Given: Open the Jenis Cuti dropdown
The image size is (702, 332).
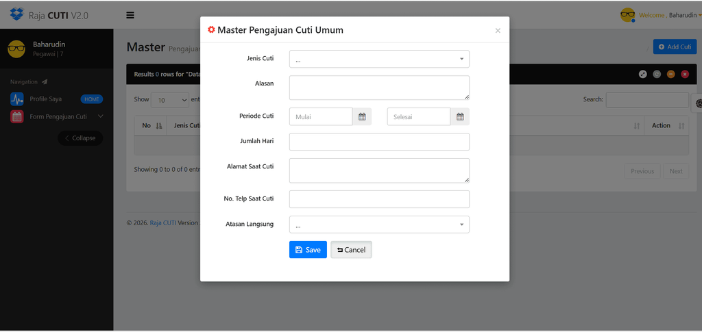Looking at the screenshot, I should (x=379, y=59).
